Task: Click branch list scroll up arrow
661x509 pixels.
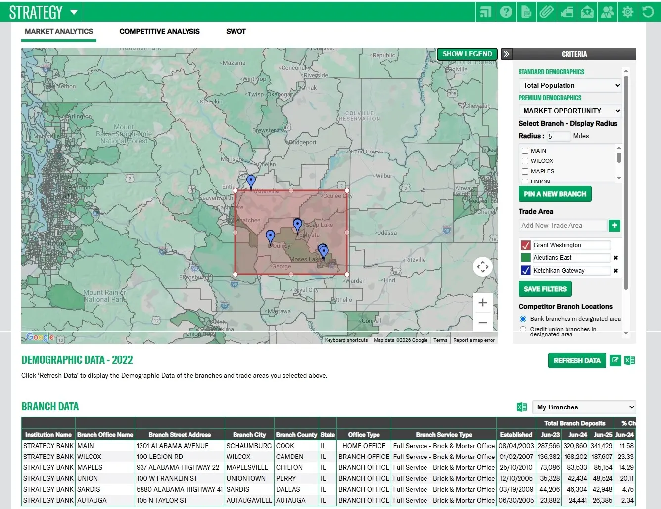Action: click(x=619, y=148)
